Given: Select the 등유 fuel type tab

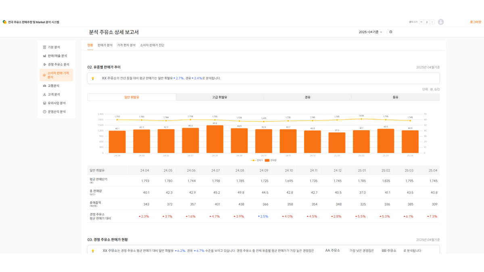Looking at the screenshot, I should [395, 97].
